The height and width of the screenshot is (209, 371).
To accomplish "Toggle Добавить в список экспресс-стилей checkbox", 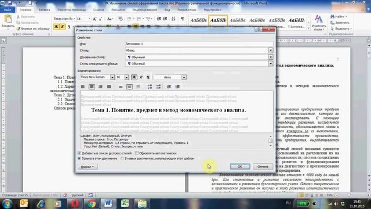I will coord(79,153).
